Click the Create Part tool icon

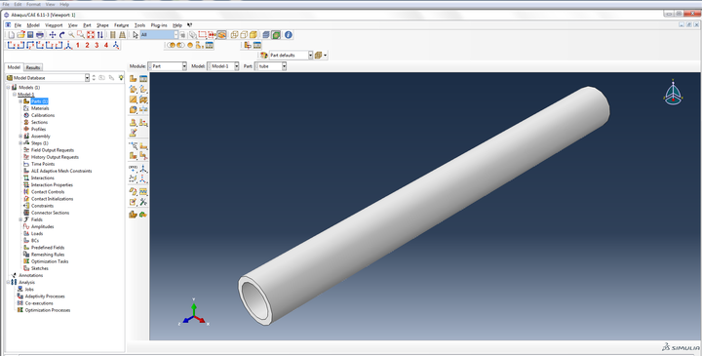pos(133,79)
